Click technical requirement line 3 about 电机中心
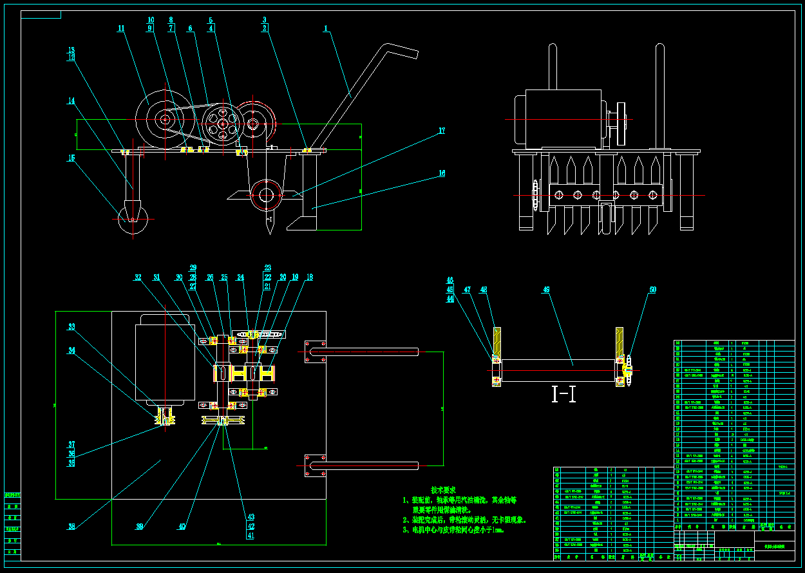 [453, 530]
